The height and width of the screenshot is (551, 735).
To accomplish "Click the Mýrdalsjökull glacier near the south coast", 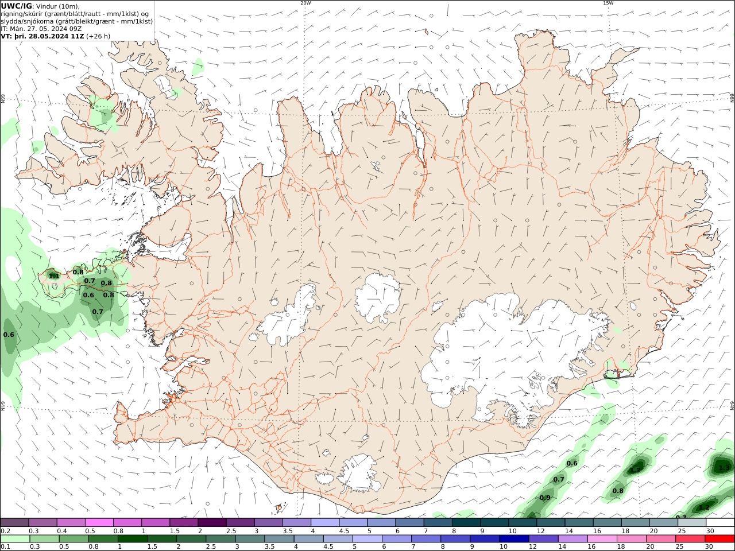I will click(359, 474).
